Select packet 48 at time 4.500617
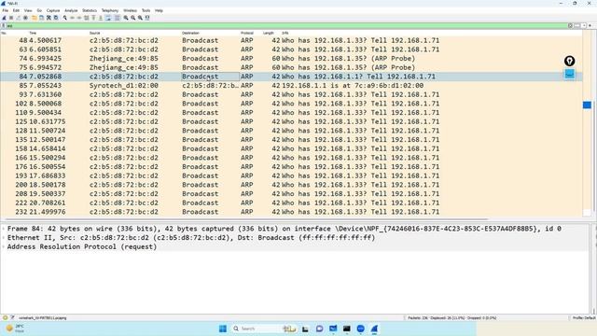The image size is (597, 336). (x=291, y=40)
